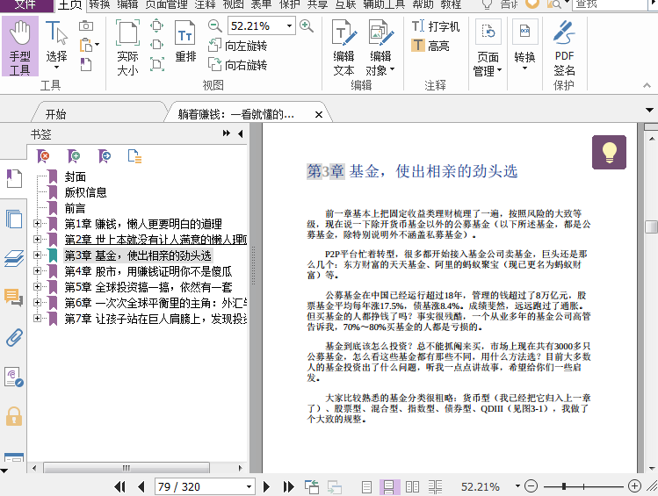This screenshot has width=658, height=496.
Task: Toggle continuous page view mode
Action: pos(389,486)
